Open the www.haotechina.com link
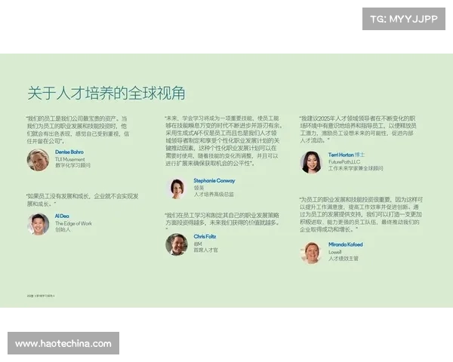Image resolution: width=453 pixels, height=362 pixels. click(x=63, y=344)
